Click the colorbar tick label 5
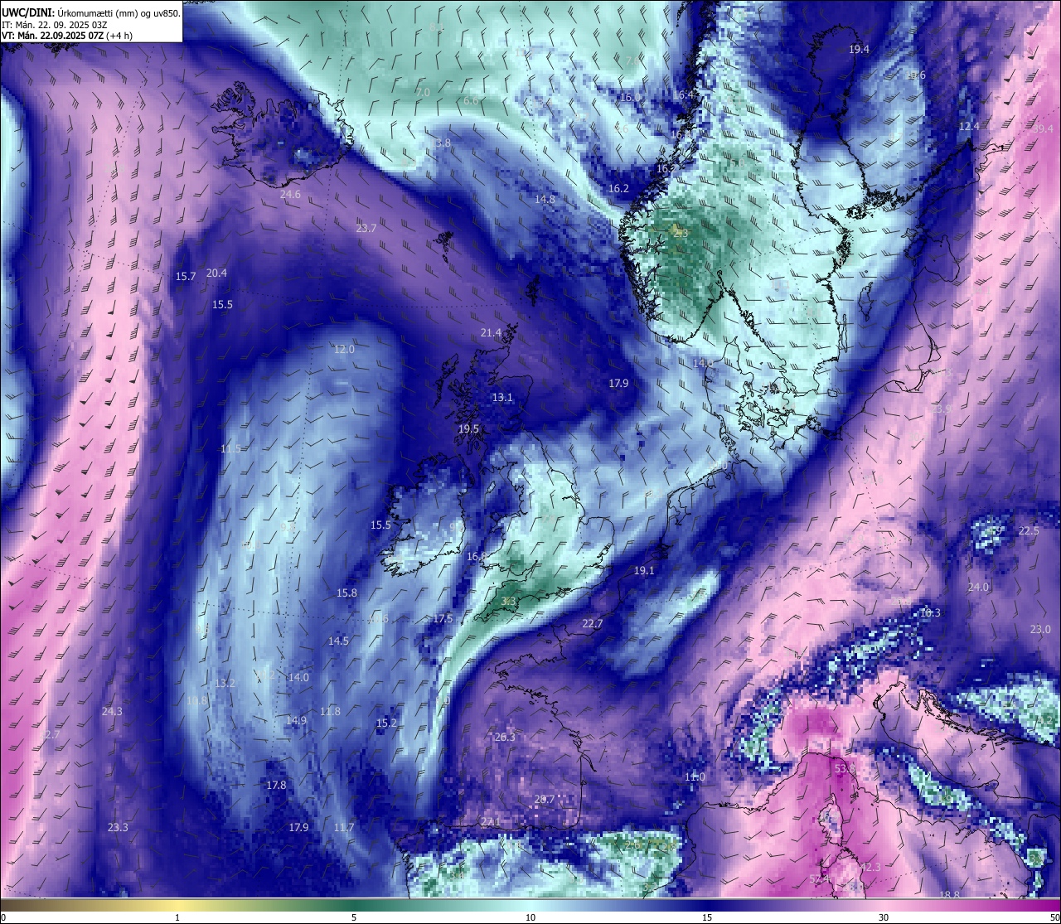The image size is (1061, 924). [354, 917]
